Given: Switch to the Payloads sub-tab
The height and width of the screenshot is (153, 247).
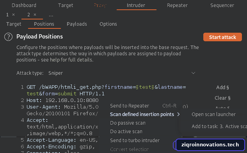Looking at the screenshot, I should coord(77,24).
